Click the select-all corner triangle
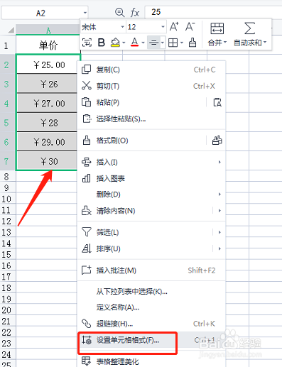 (11, 30)
